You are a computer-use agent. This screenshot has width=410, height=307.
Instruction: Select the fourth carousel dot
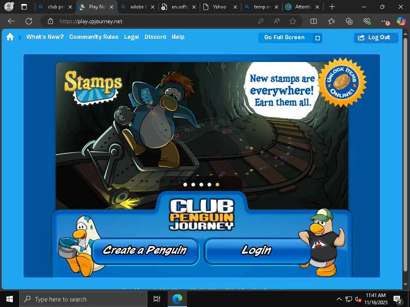(209, 185)
